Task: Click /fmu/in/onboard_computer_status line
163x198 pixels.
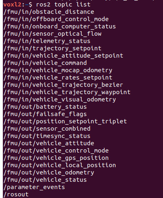Action: tap(60, 26)
